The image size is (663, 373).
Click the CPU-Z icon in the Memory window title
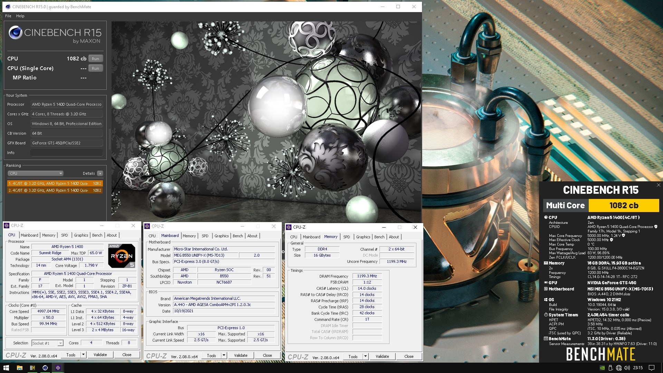point(289,227)
